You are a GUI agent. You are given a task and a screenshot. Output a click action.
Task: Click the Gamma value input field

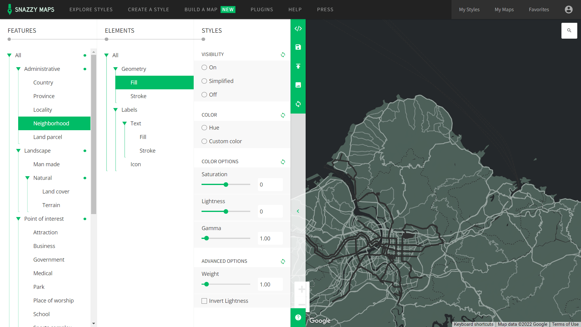(x=270, y=238)
